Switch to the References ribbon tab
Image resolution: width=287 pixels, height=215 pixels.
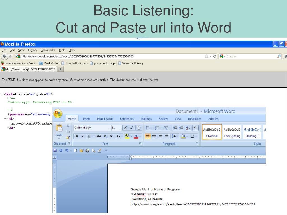(x=127, y=119)
